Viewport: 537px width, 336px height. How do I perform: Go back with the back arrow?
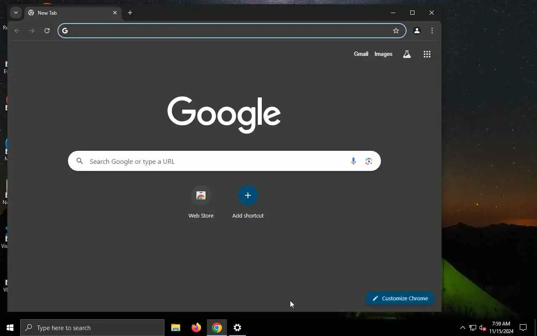coord(17,31)
